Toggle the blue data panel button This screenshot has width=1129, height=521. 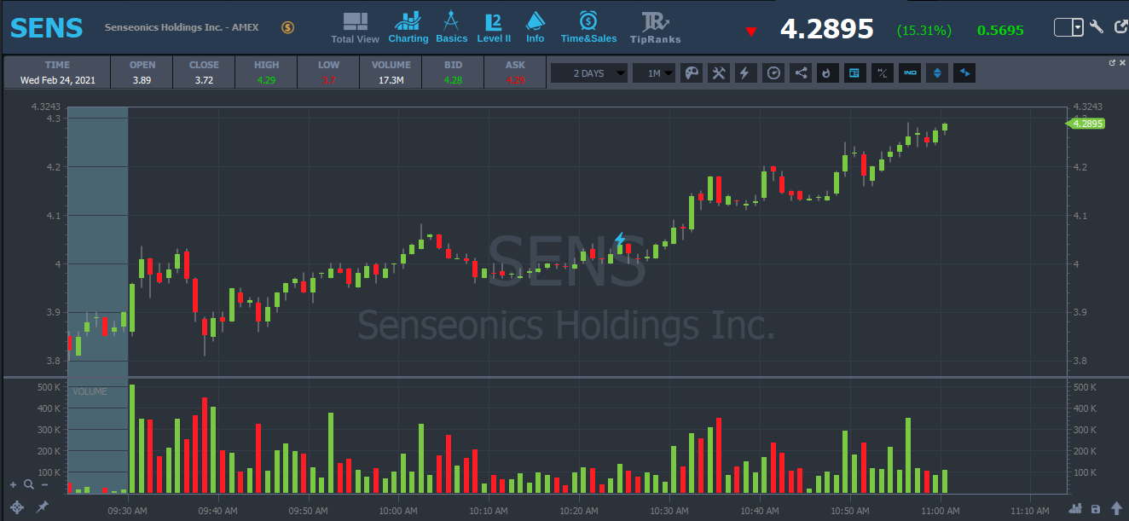[x=852, y=73]
